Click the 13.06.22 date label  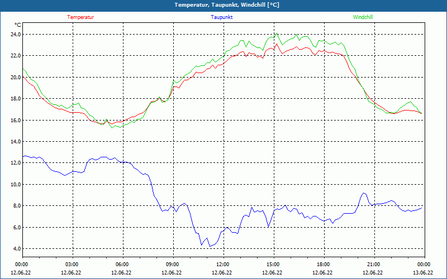423,273
